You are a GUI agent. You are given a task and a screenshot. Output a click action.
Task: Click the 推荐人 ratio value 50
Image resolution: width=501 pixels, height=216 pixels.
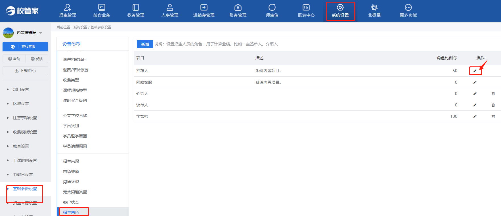pos(455,71)
